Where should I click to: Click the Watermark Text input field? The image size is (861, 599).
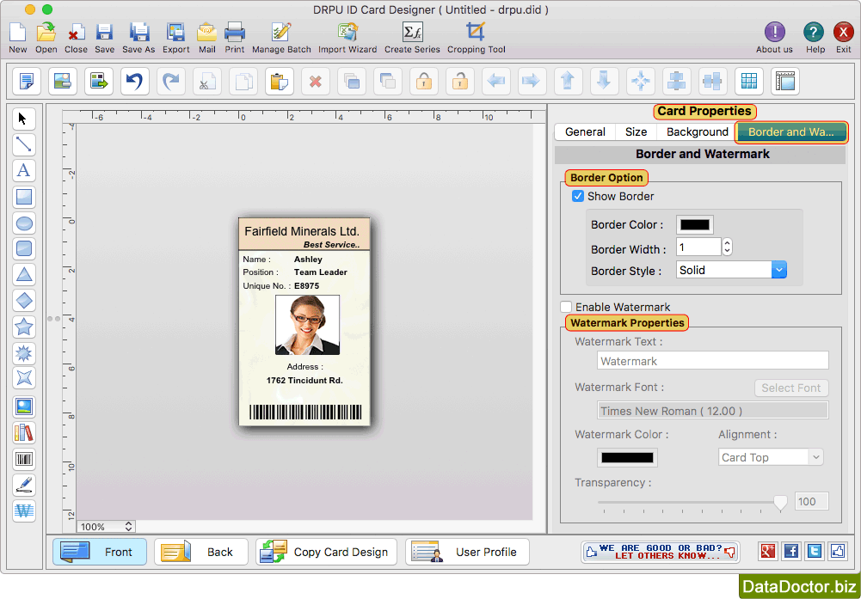[713, 361]
